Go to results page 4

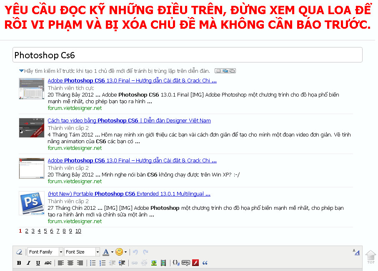point(39,231)
